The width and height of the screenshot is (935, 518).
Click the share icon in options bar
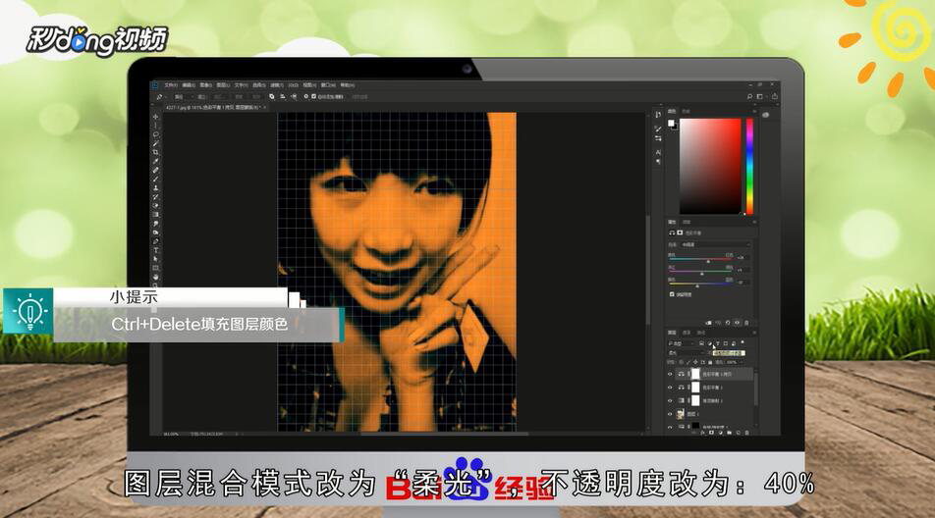point(774,96)
